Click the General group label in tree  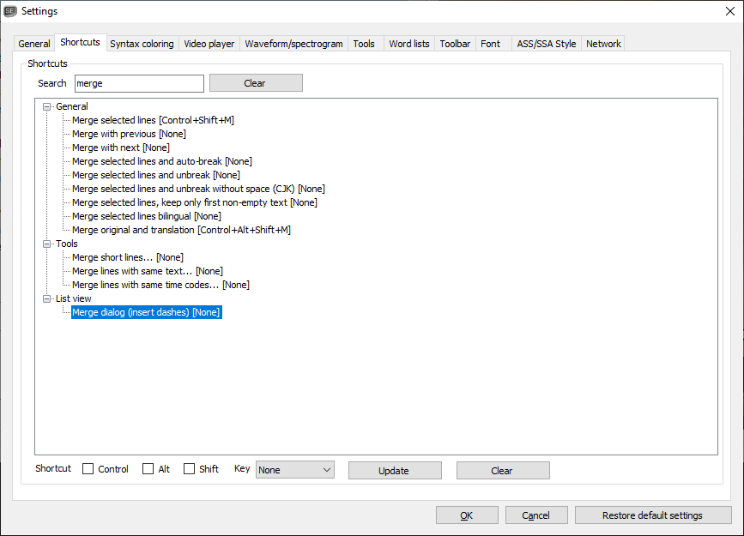coord(71,106)
